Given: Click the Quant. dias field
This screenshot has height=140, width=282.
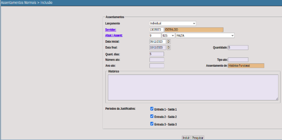Looking at the screenshot, I should [x=157, y=54].
